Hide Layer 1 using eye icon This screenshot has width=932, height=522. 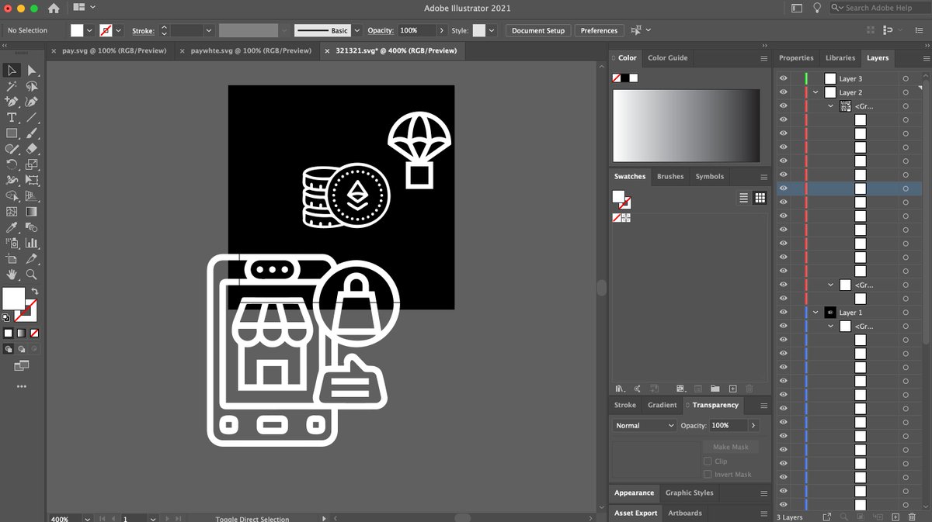[x=783, y=313]
